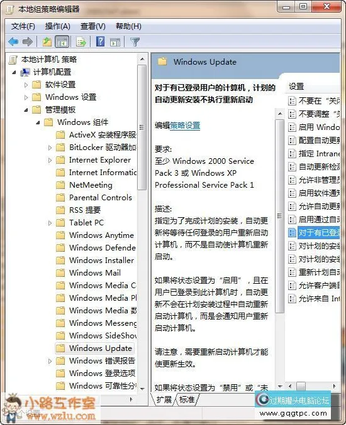Click the 策略设置 link

pyautogui.click(x=185, y=126)
